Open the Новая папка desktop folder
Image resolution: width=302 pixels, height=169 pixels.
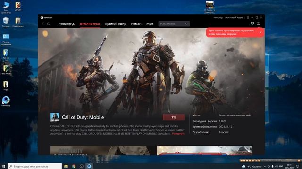pos(18,22)
